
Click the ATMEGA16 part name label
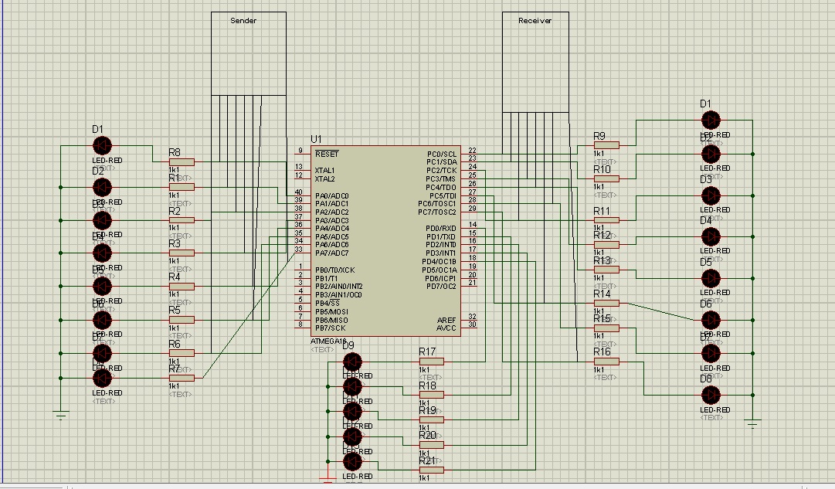tap(328, 341)
